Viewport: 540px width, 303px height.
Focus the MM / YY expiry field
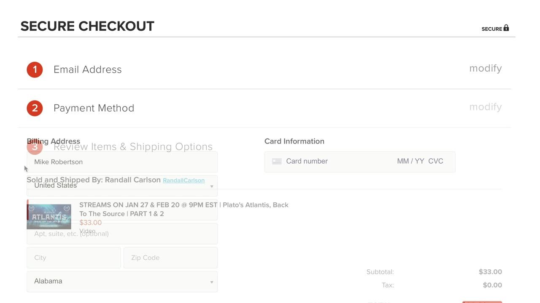(x=410, y=161)
